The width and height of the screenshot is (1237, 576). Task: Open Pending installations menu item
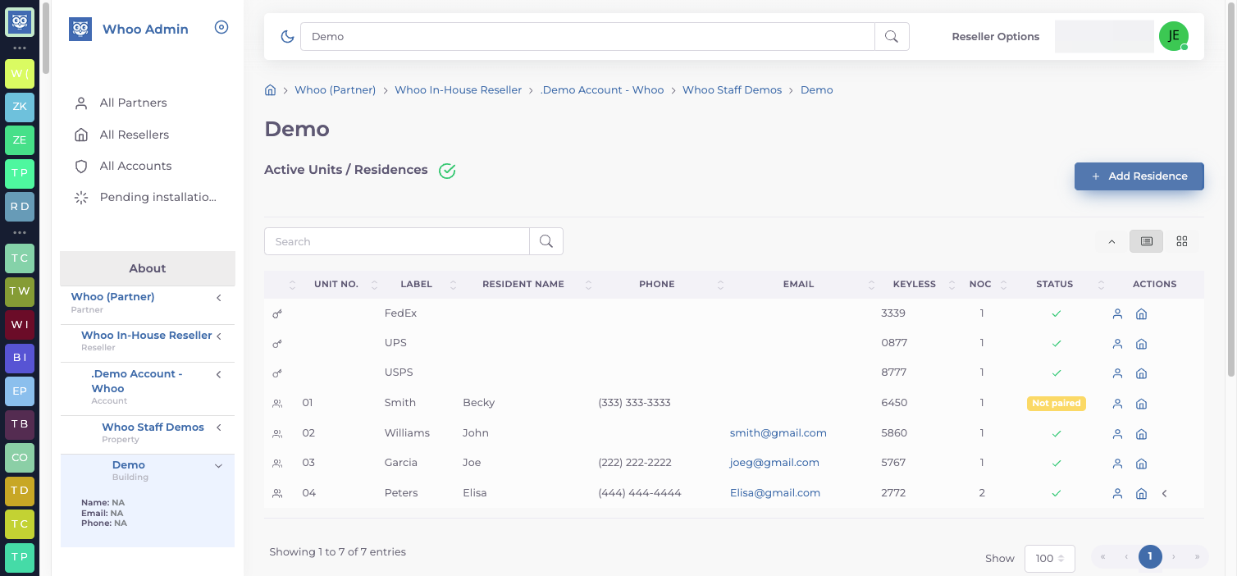coord(157,197)
